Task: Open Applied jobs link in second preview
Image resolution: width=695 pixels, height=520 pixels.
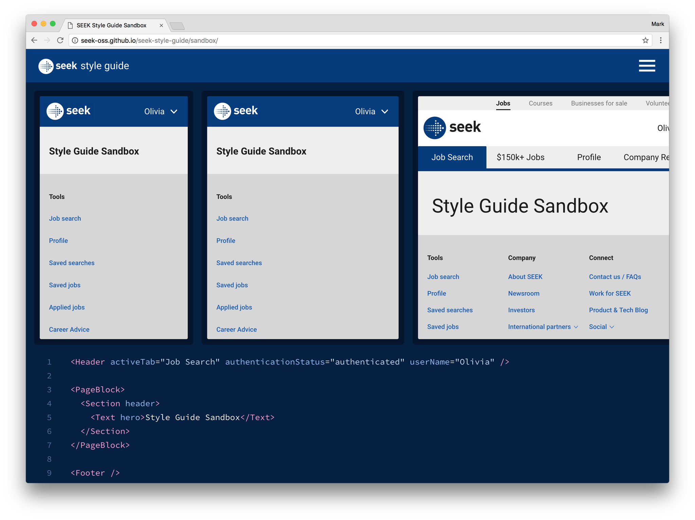Action: point(234,307)
